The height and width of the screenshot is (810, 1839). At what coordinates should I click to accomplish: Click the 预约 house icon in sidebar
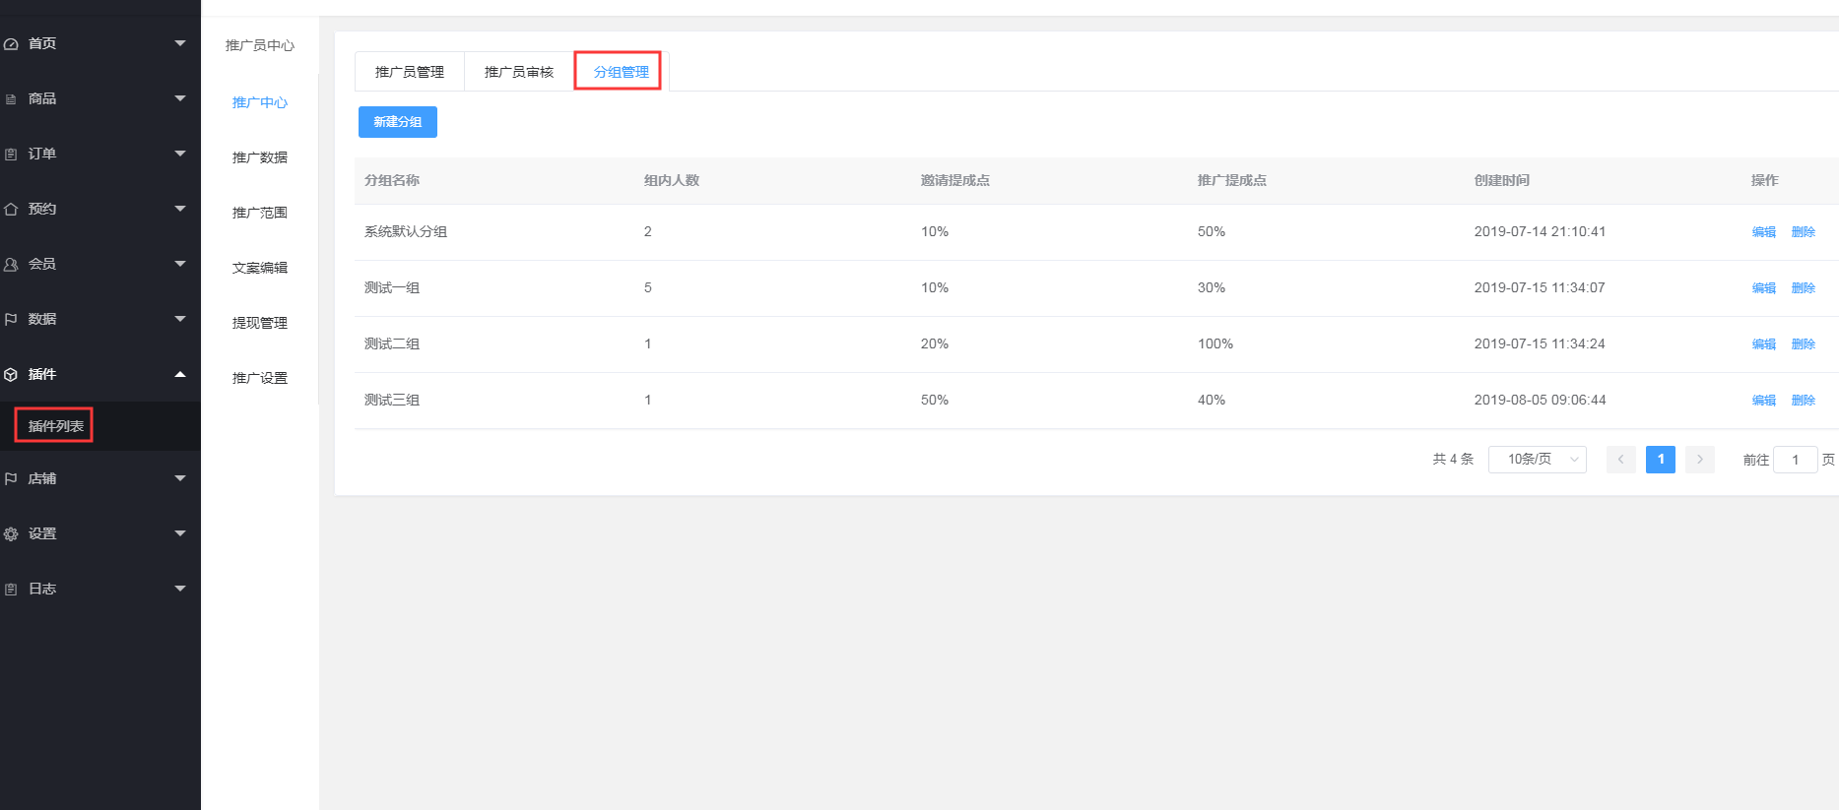[11, 210]
